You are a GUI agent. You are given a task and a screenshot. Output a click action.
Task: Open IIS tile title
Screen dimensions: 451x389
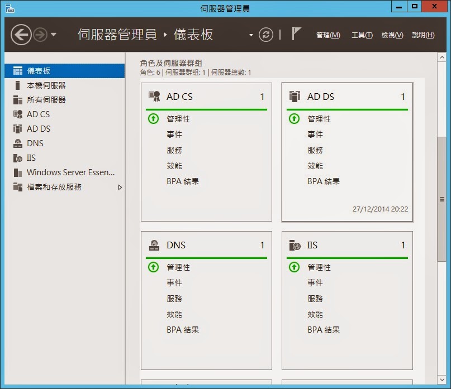(312, 245)
